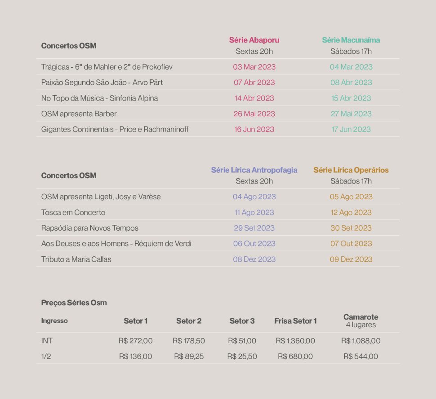Select the Preços Séries Osm heading
The width and height of the screenshot is (436, 399).
74,303
